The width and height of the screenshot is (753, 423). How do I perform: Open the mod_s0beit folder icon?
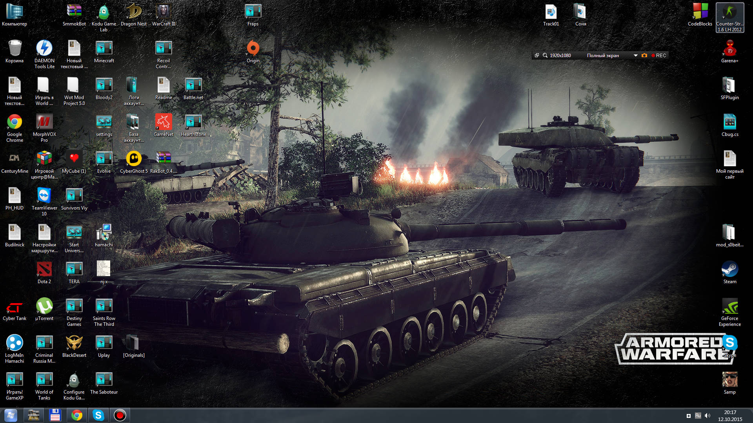point(730,236)
